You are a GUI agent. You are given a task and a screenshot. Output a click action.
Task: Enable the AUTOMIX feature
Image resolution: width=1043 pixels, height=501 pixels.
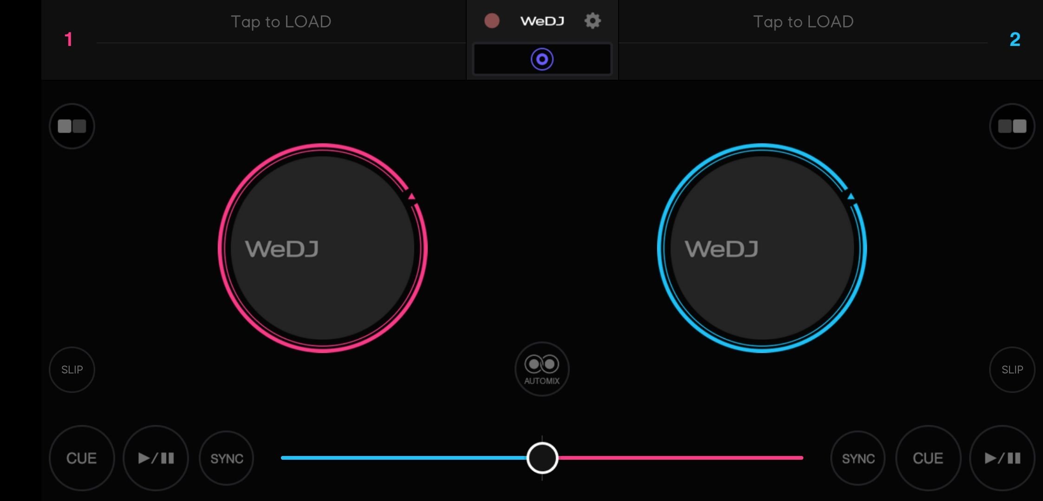[x=542, y=369]
